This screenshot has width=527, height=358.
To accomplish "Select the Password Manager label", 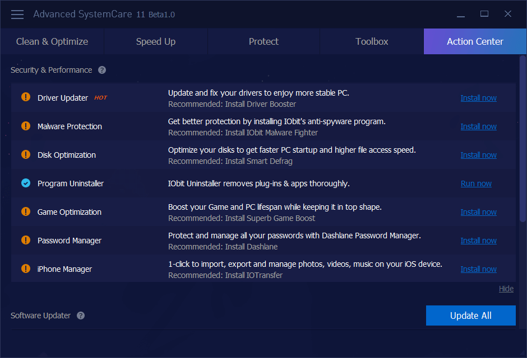I will click(69, 241).
